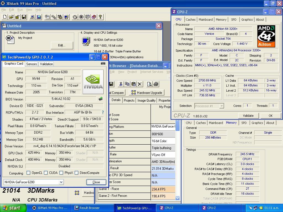
Task: Open the Caches tab in top CPU-Z window
Action: pos(191,20)
